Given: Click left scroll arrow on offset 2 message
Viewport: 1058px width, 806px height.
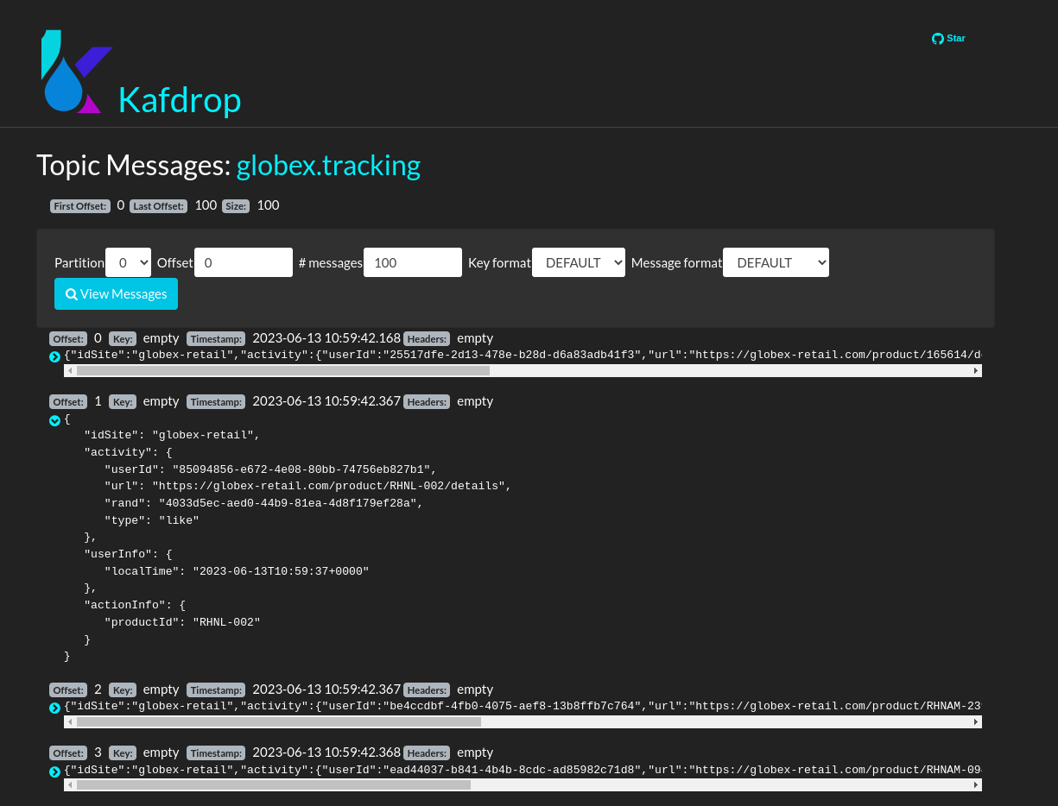Looking at the screenshot, I should 70,721.
